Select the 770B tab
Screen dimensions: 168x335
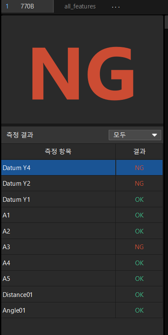(27, 6)
